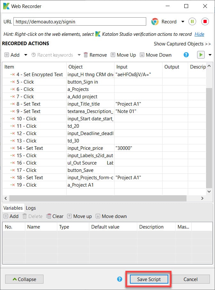This screenshot has width=215, height=290.
Task: Click the Input column header
Action: [x=138, y=67]
